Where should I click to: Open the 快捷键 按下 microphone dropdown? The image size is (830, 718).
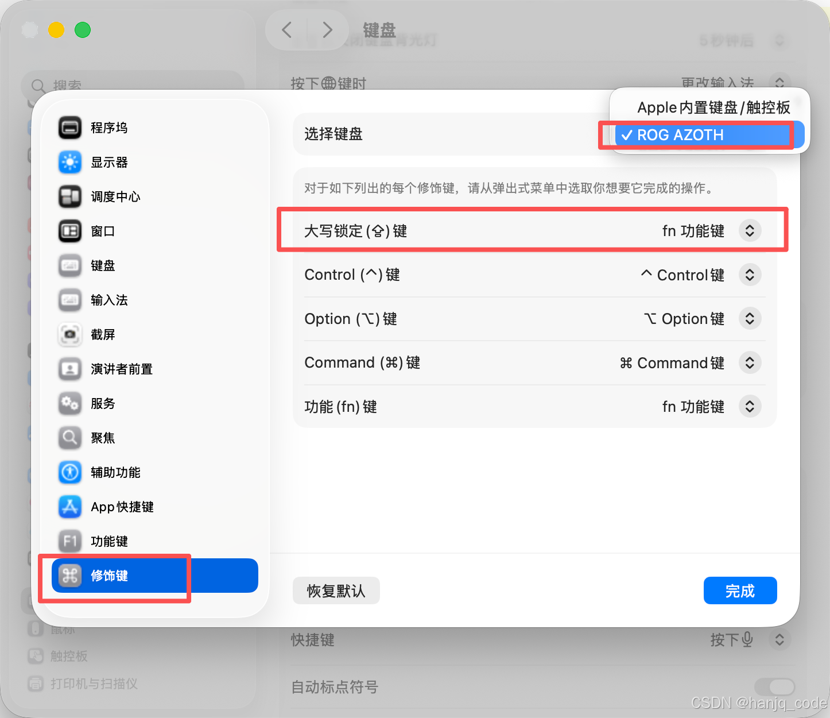point(779,639)
